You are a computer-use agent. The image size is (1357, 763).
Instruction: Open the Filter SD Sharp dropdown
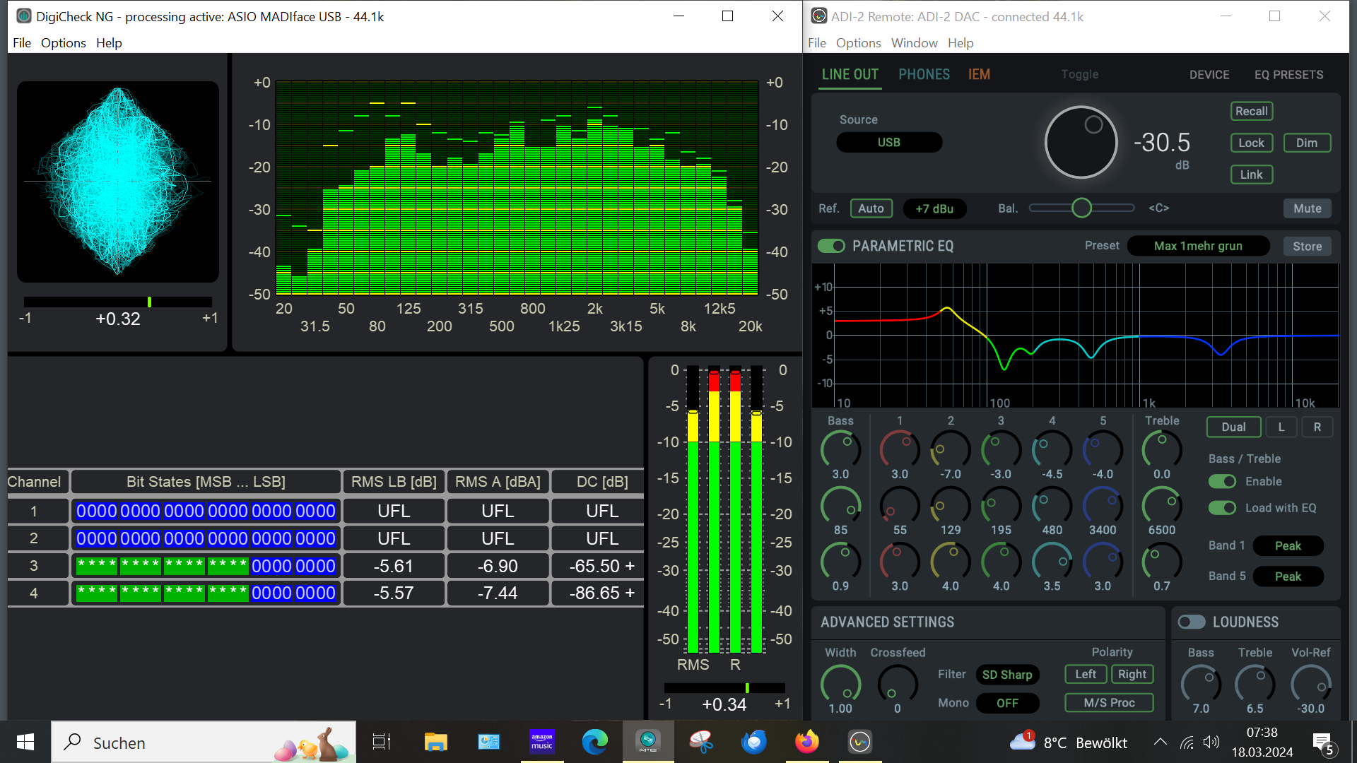click(x=1007, y=675)
